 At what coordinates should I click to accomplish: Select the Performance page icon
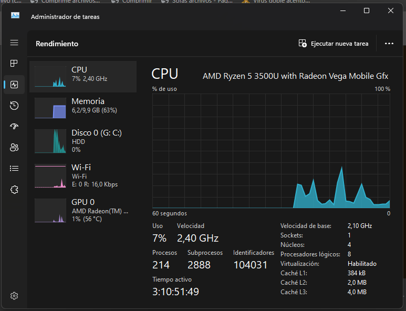(14, 85)
